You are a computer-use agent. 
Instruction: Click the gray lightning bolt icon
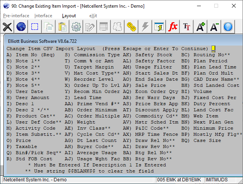(x=145, y=27)
